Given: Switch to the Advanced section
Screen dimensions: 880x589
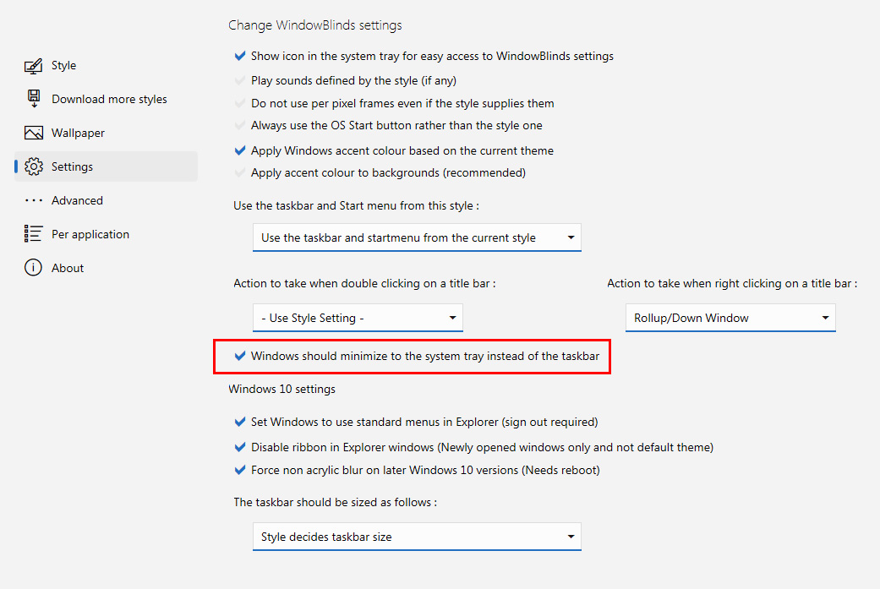Looking at the screenshot, I should coord(77,200).
